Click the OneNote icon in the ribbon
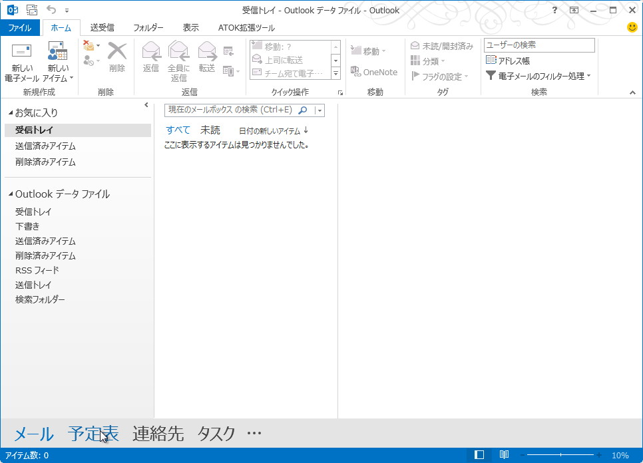643x463 pixels. pyautogui.click(x=374, y=72)
